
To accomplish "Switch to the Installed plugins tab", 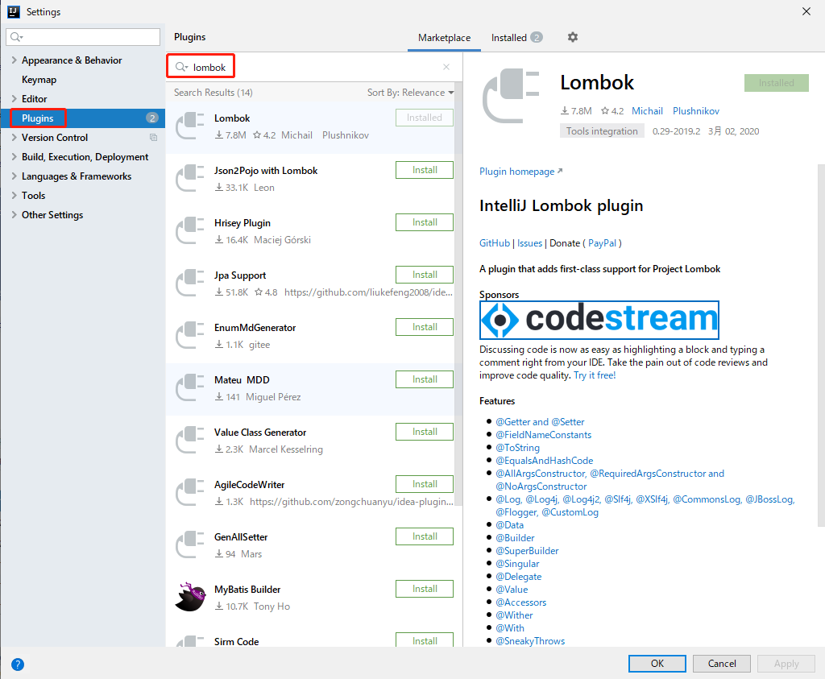I will click(510, 37).
